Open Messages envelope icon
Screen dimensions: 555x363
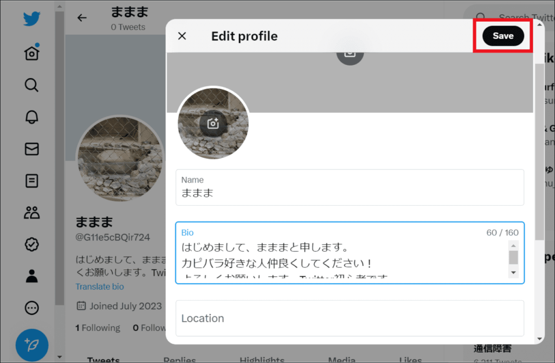31,149
